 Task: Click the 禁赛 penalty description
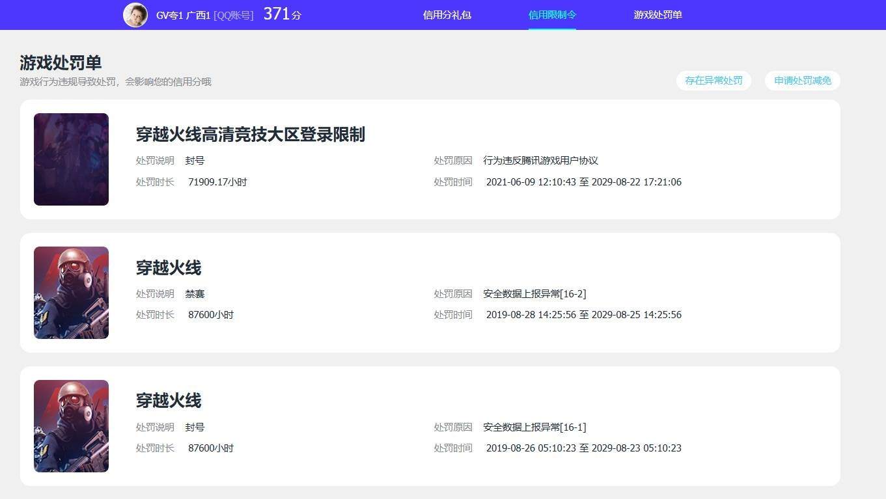coord(195,294)
